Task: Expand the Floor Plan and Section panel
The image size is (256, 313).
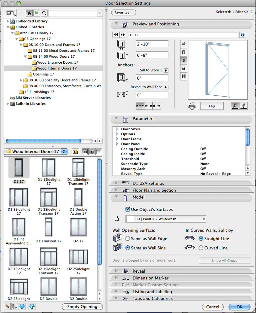Action: coord(116,190)
